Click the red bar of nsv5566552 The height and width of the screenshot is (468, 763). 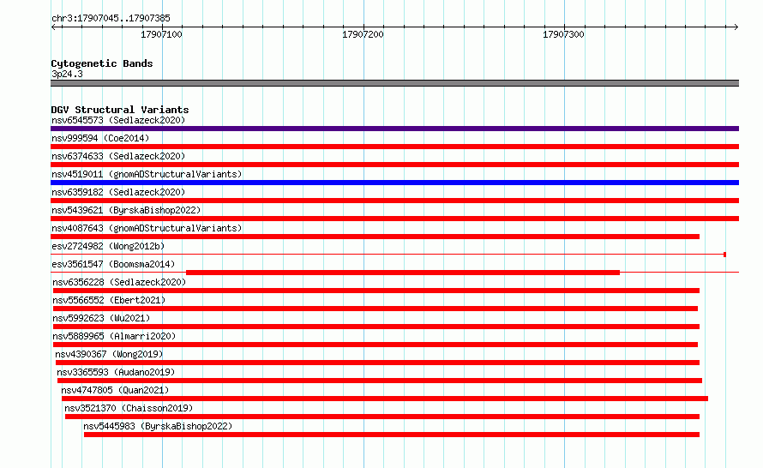pyautogui.click(x=375, y=309)
